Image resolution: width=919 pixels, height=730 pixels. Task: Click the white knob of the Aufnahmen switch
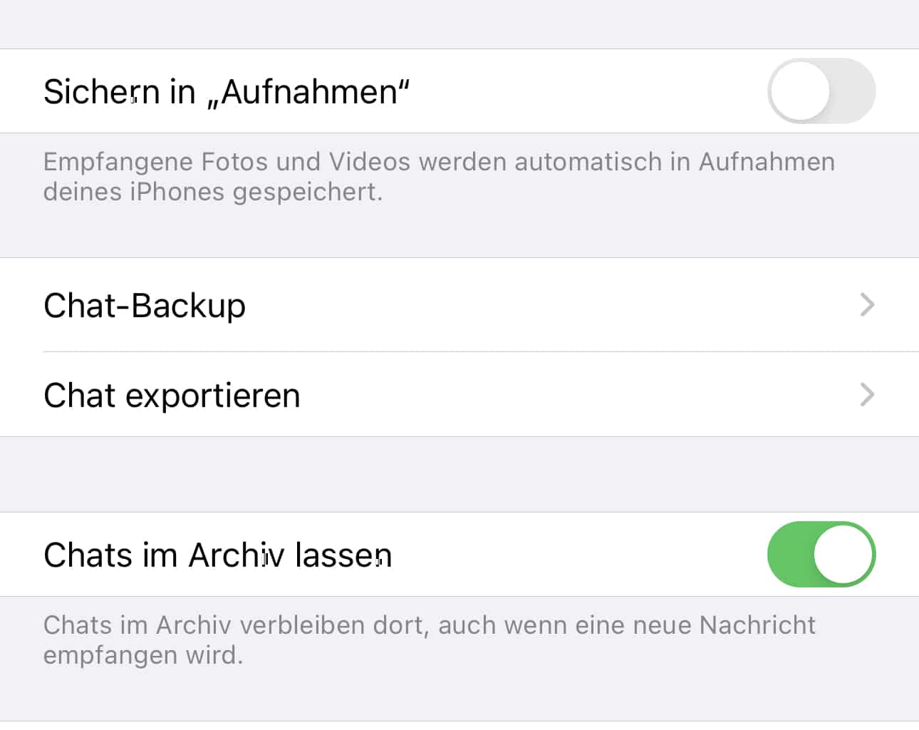801,91
